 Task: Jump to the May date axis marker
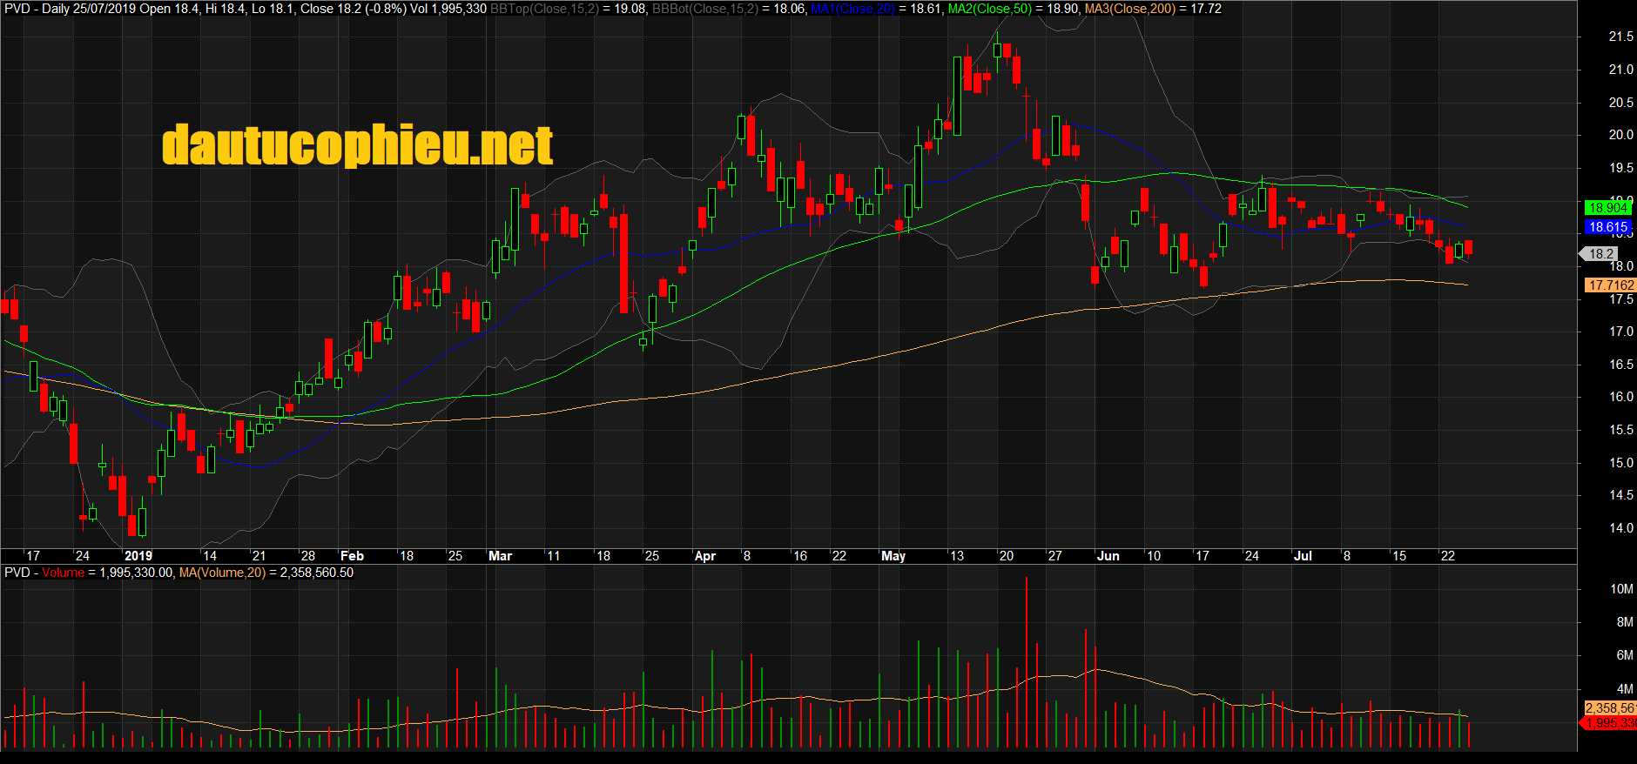pos(893,556)
